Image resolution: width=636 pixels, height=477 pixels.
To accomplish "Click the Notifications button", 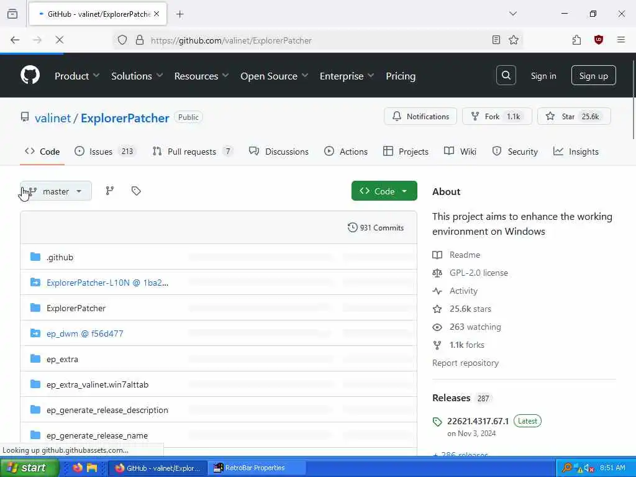I will click(420, 116).
